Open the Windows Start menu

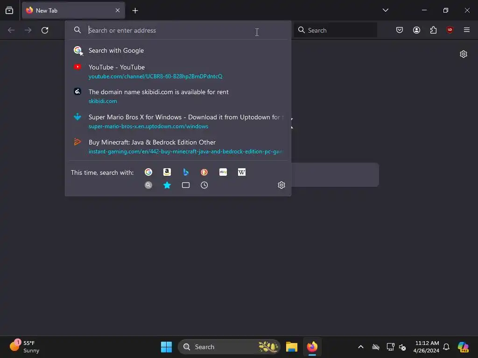click(167, 347)
